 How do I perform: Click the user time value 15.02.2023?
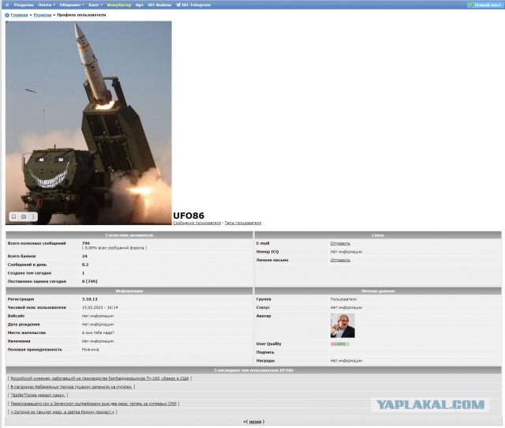[x=99, y=308]
